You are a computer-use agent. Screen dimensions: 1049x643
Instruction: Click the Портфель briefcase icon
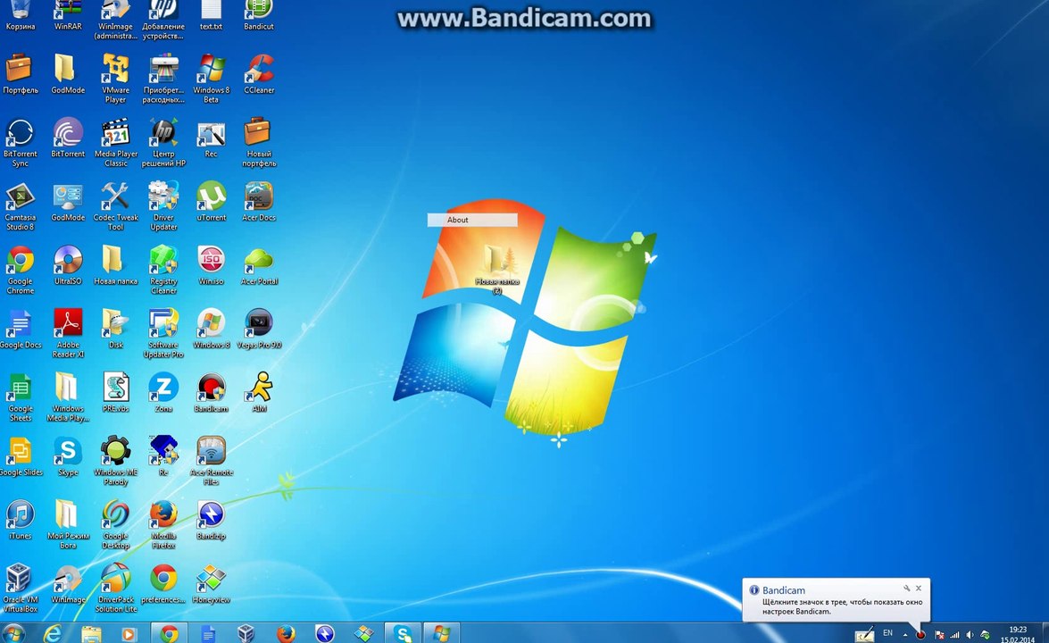click(x=20, y=73)
